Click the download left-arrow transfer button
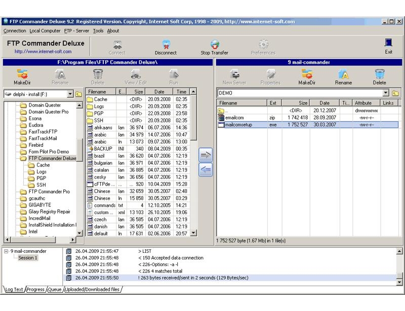The width and height of the screenshot is (405, 311). pos(206,169)
